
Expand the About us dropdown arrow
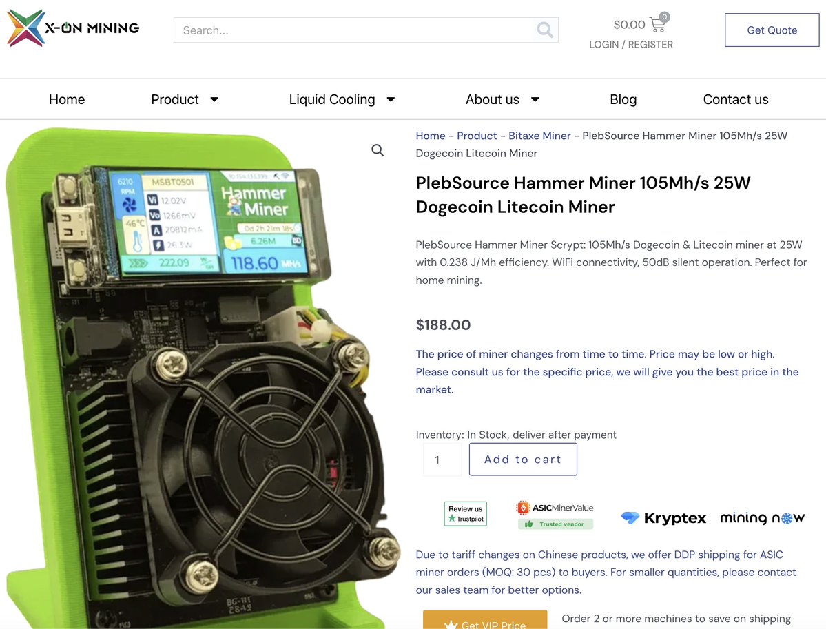click(x=535, y=99)
